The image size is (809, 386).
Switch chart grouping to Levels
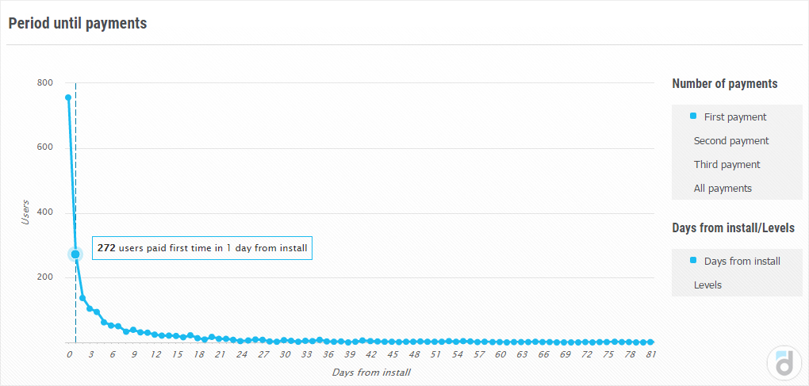707,285
